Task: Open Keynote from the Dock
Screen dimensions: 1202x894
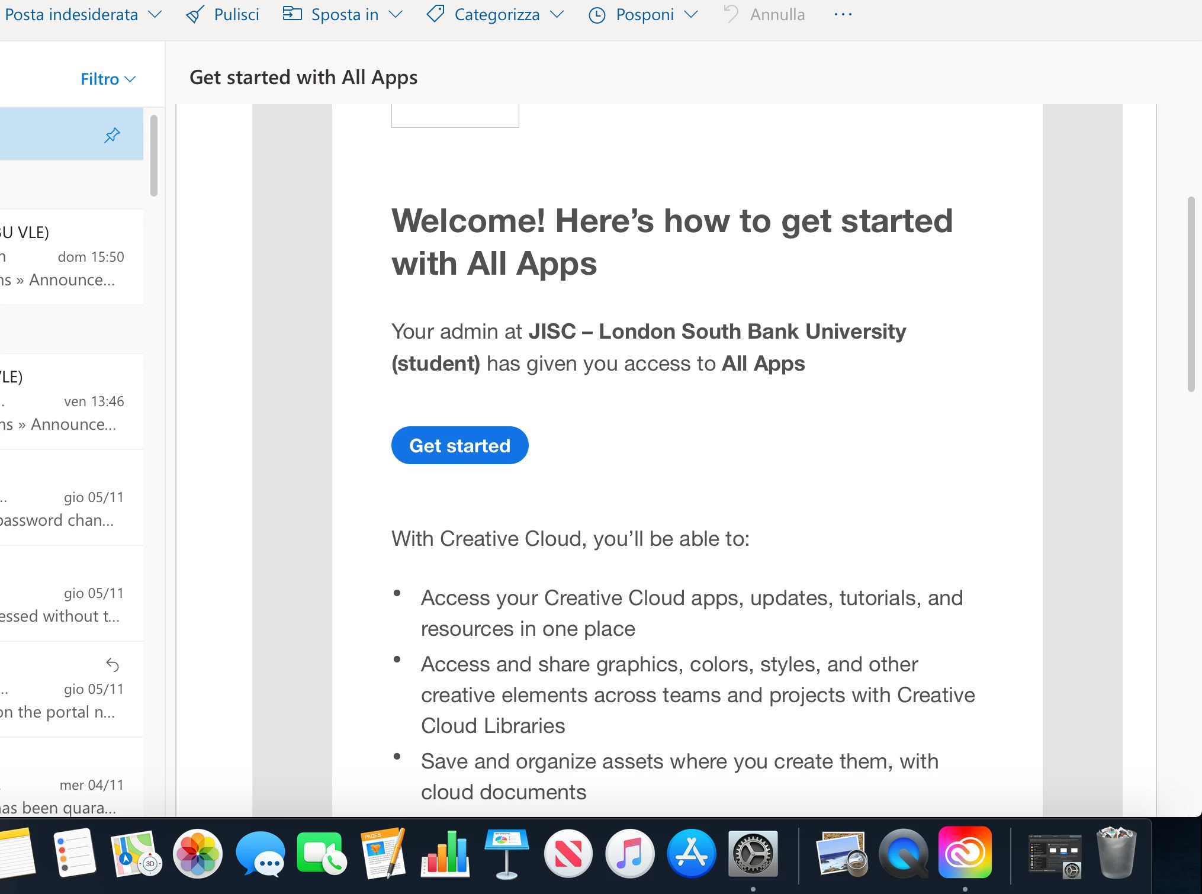Action: tap(506, 853)
